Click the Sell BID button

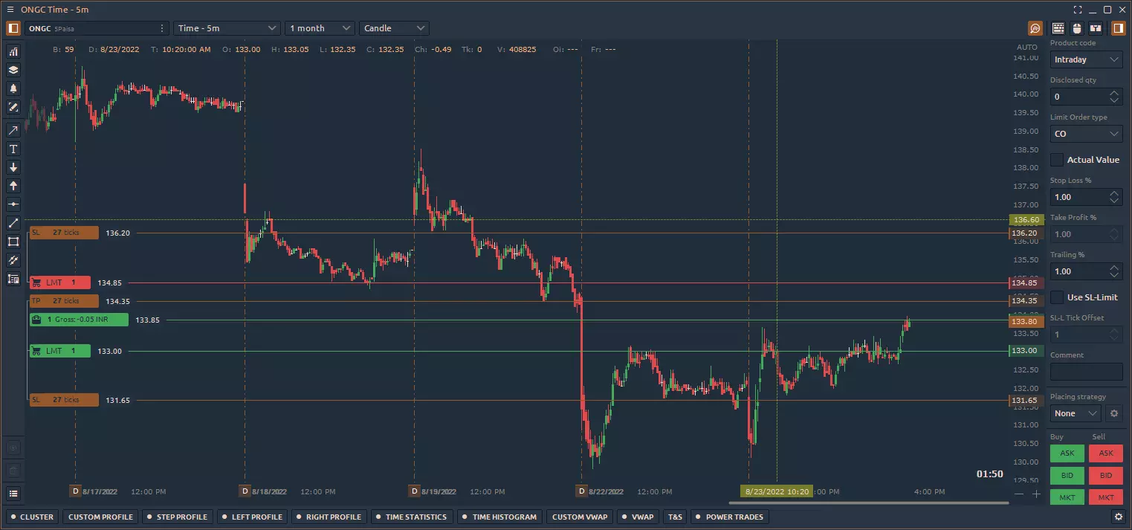pyautogui.click(x=1106, y=476)
